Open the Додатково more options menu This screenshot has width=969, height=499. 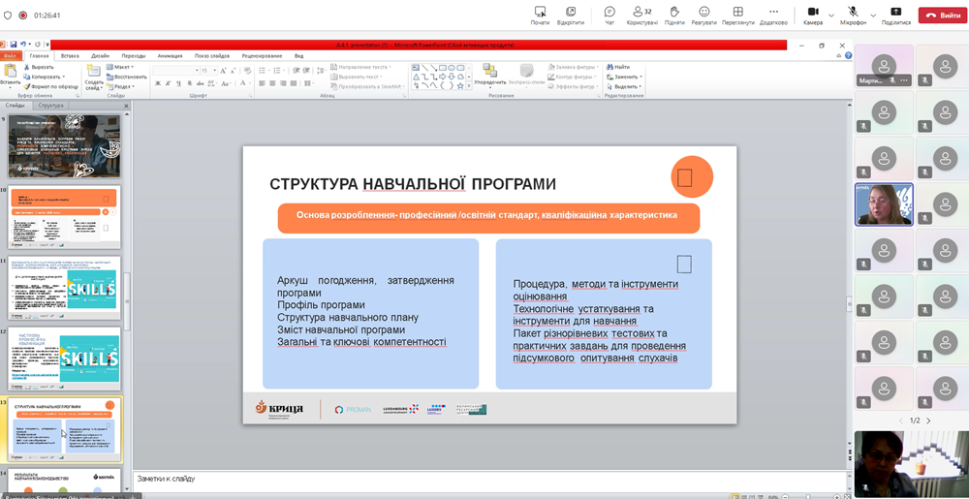click(773, 16)
